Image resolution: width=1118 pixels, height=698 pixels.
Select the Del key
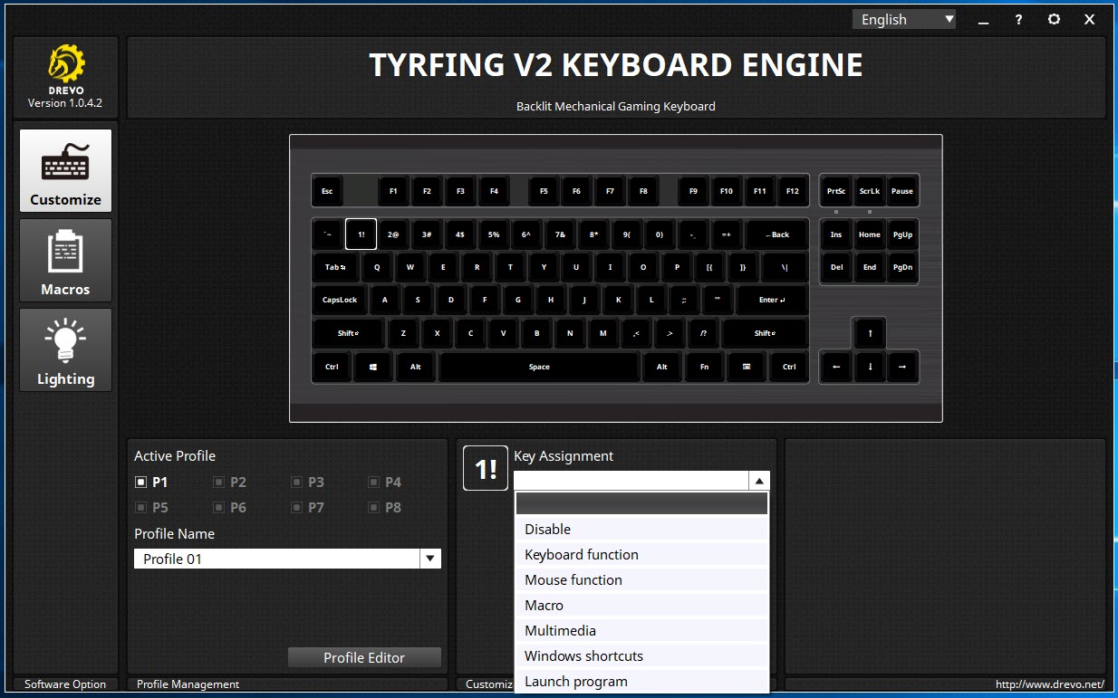pyautogui.click(x=836, y=267)
